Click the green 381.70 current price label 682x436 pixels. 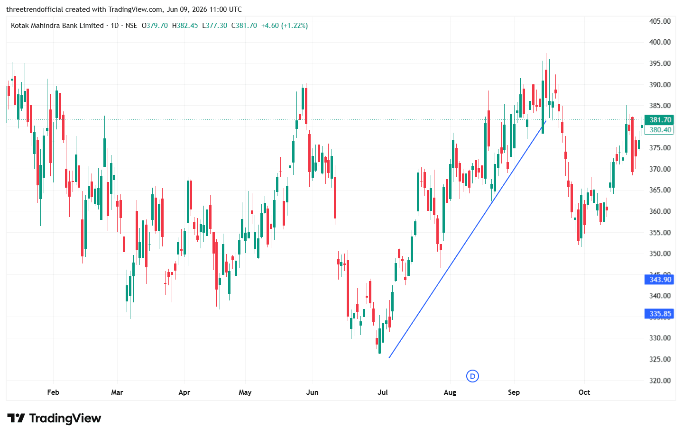(x=660, y=120)
